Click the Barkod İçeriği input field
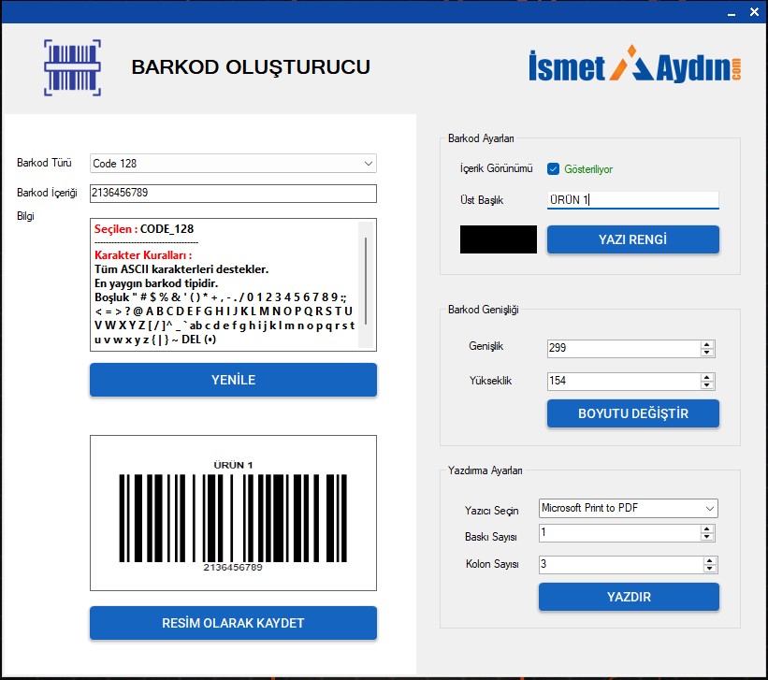 (x=233, y=193)
